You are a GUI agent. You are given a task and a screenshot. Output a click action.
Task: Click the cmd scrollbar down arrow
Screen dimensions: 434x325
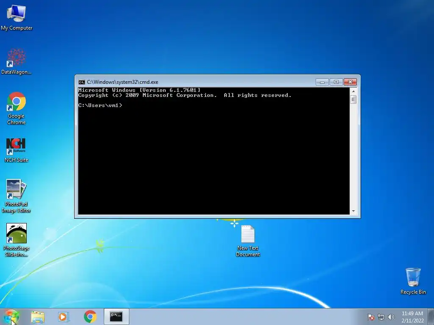(353, 211)
